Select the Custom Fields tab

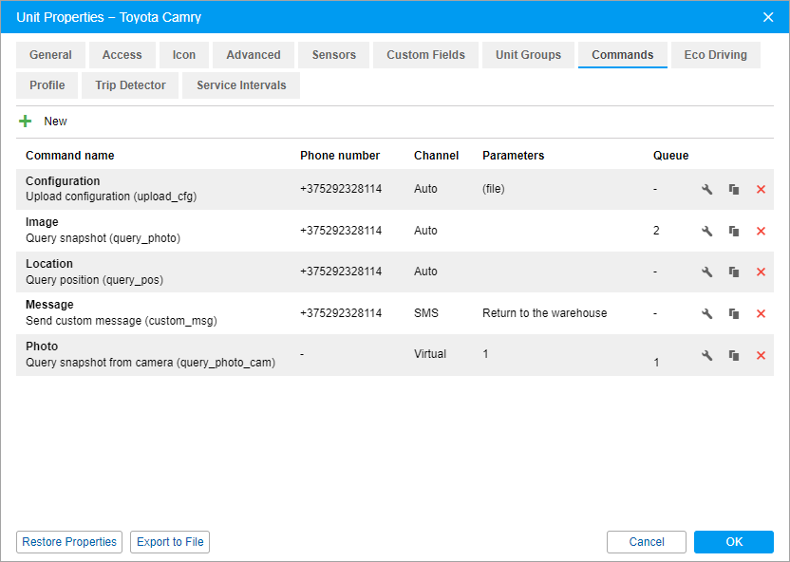tap(425, 55)
